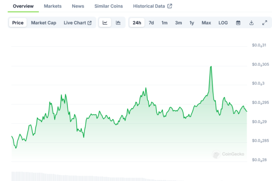Screen dimensions: 272x181
Task: Open the Markets tab
Action: click(53, 6)
